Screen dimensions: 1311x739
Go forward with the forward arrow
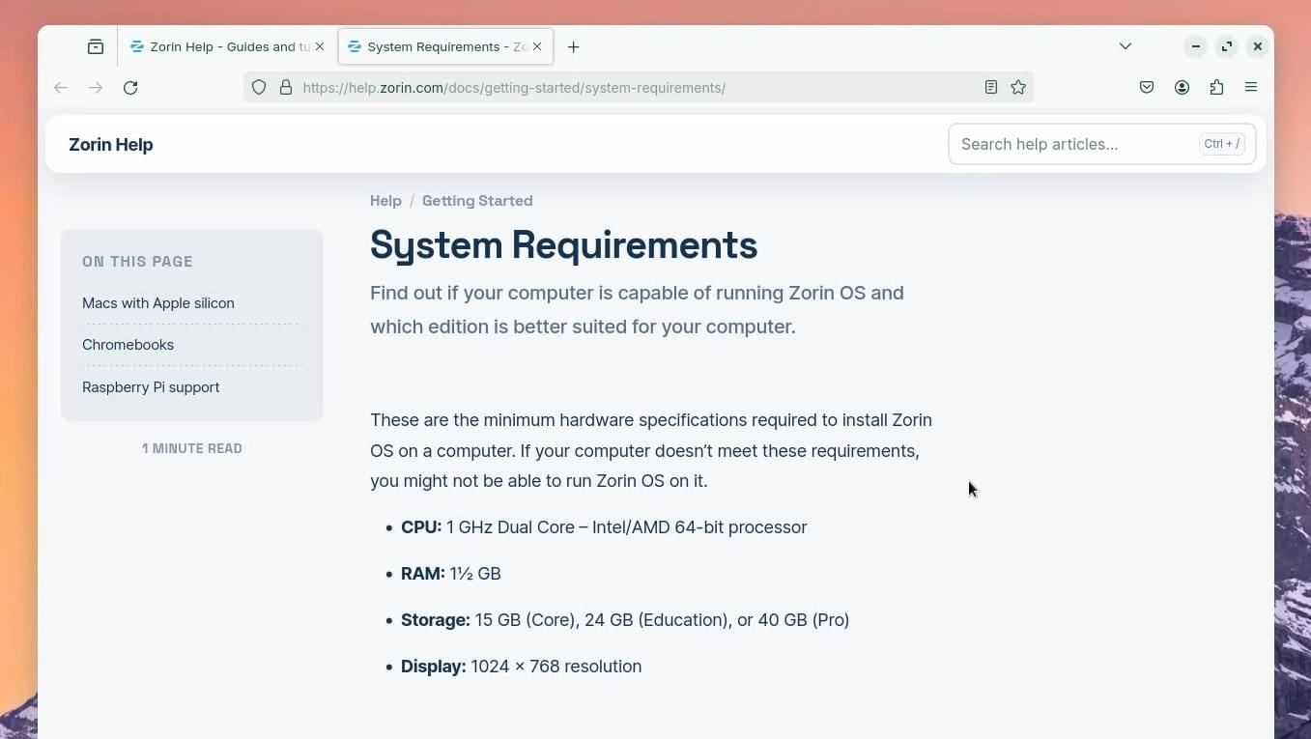point(96,87)
